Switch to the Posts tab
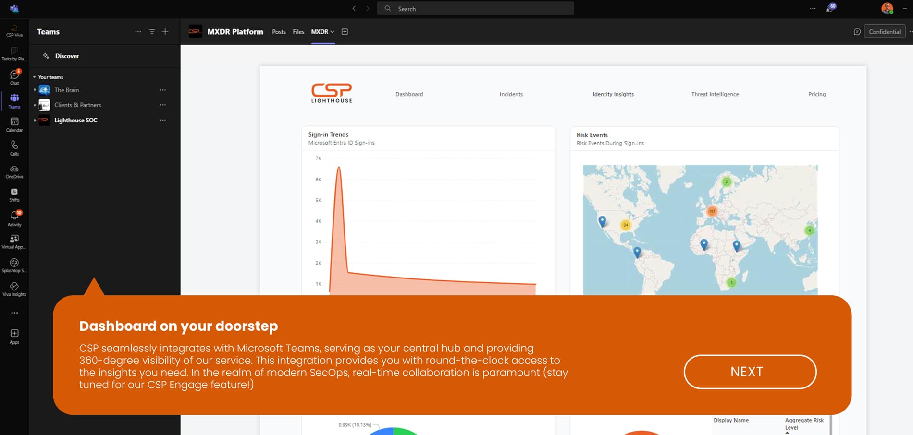The image size is (913, 435). point(279,32)
